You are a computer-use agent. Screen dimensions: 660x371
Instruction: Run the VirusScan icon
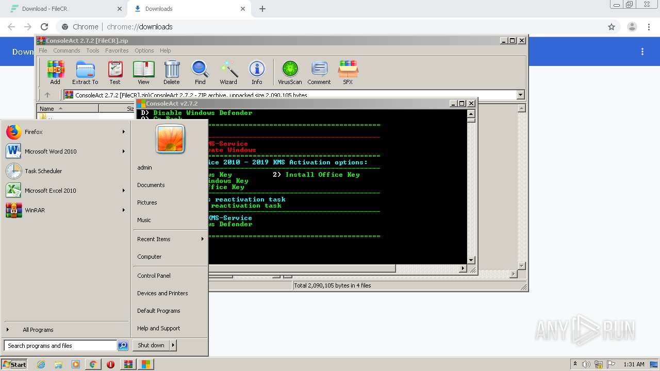(290, 72)
